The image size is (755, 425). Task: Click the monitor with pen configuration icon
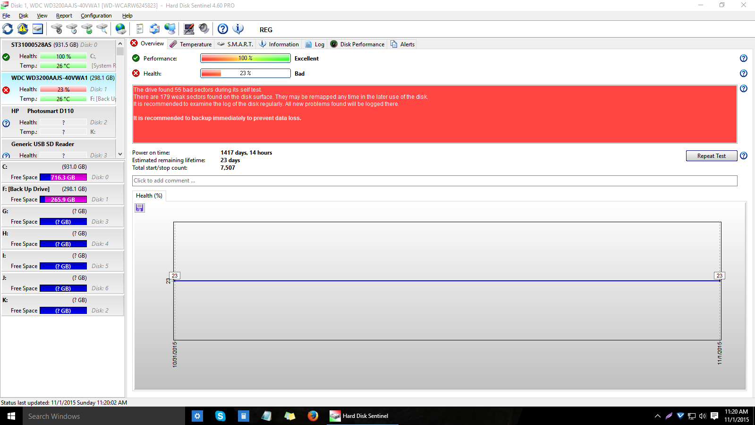click(x=189, y=29)
